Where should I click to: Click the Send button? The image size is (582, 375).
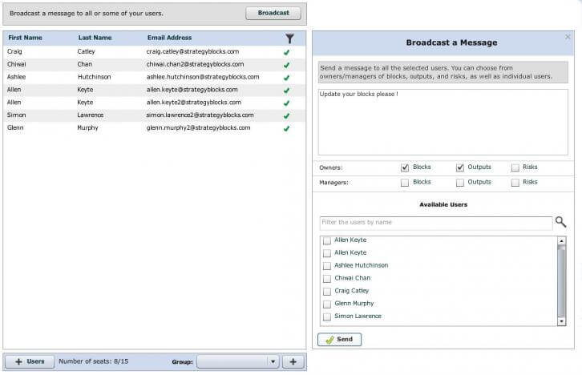click(339, 340)
